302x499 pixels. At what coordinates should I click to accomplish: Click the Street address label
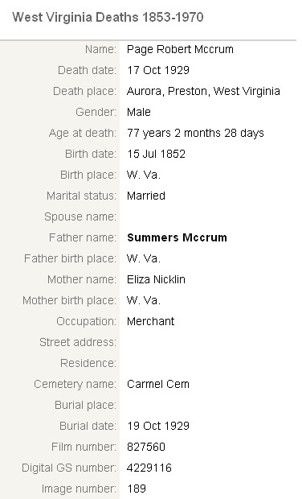(x=78, y=342)
